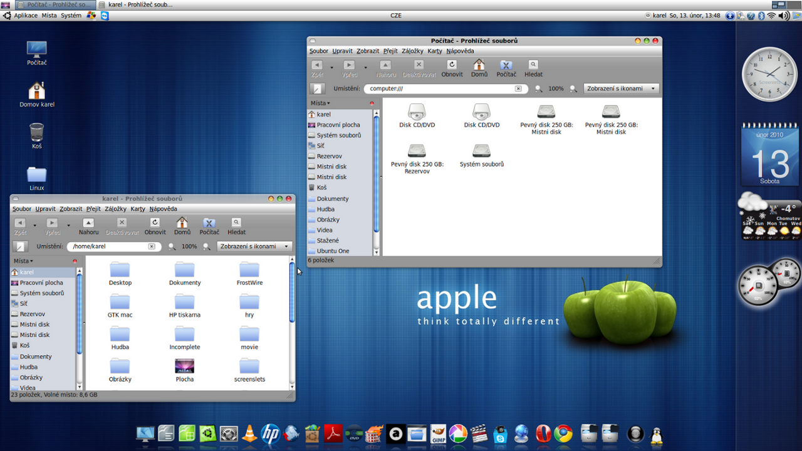802x451 pixels.
Task: Click the Bluetooth icon in the top panel
Action: point(761,16)
